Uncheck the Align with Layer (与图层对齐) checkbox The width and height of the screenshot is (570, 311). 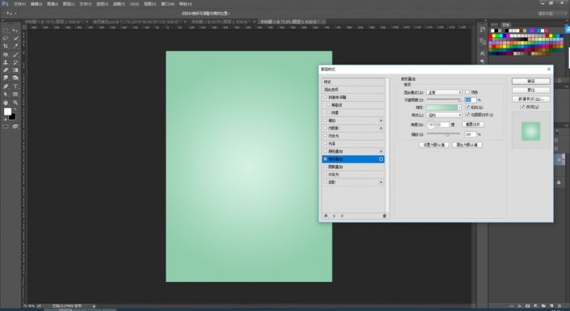467,115
